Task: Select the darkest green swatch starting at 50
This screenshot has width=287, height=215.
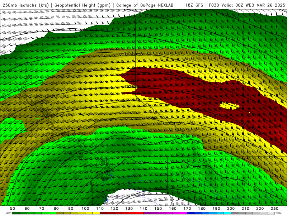Action: [x=16, y=213]
